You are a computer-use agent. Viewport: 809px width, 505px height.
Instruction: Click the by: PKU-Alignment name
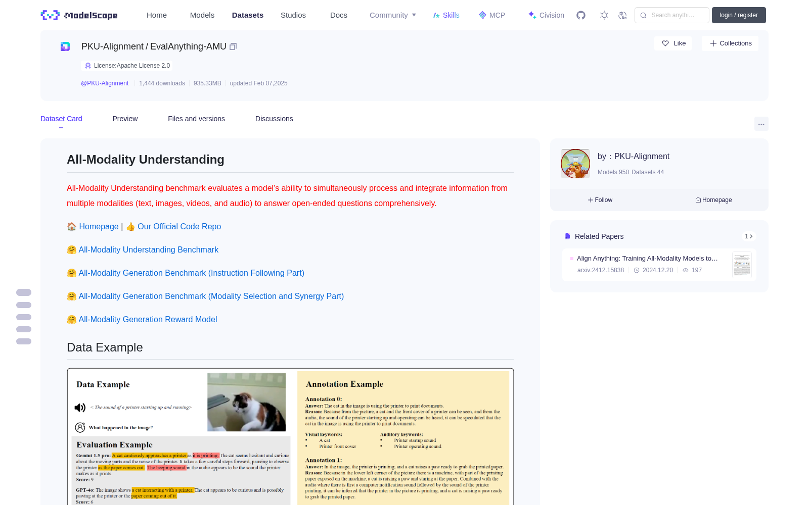[634, 157]
